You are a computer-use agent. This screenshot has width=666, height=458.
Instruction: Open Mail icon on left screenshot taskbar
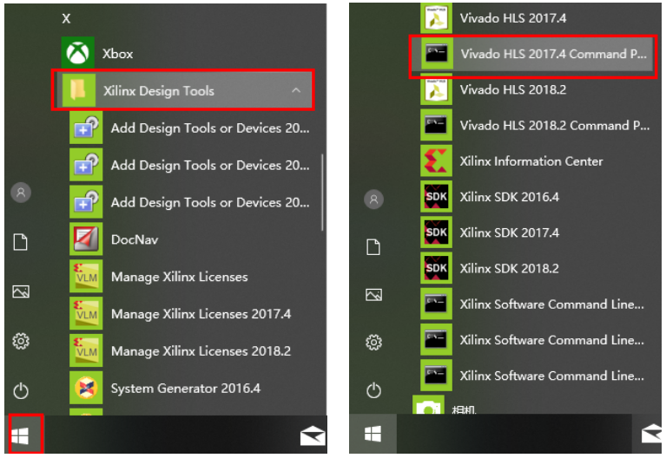(x=313, y=435)
